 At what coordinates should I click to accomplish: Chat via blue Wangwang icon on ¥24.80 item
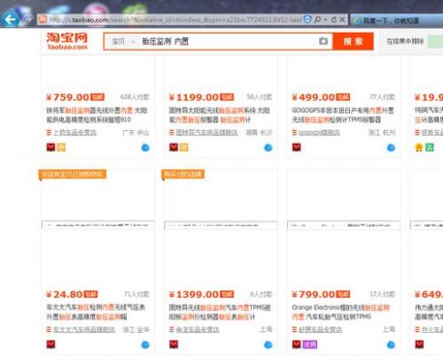pos(145,345)
